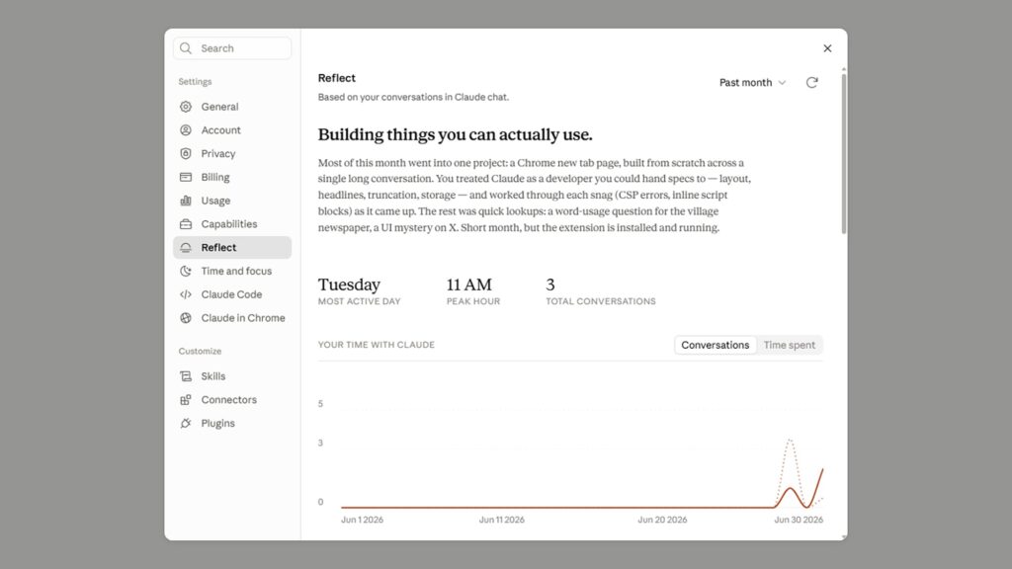The width and height of the screenshot is (1012, 569).
Task: Switch chart to Time spent view
Action: 790,345
